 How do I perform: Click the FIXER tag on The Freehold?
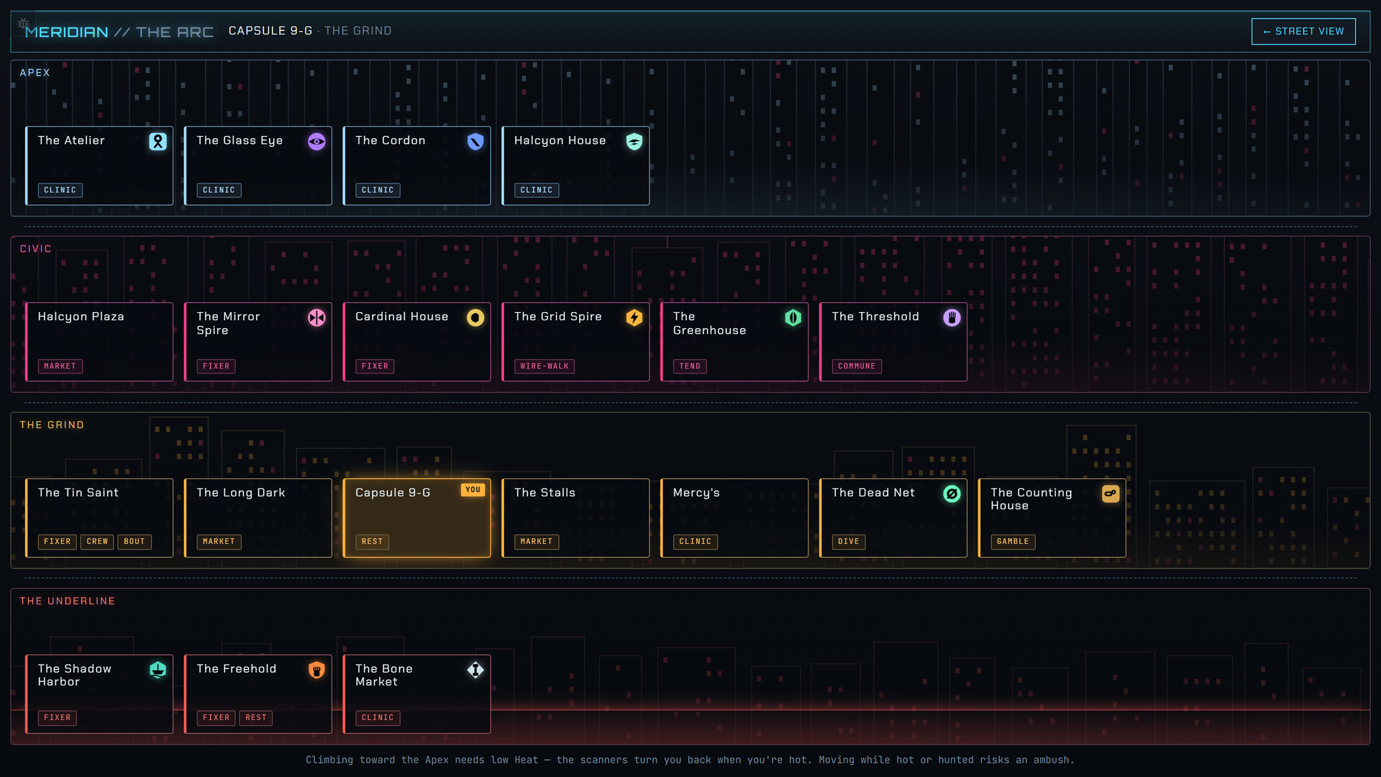(217, 718)
